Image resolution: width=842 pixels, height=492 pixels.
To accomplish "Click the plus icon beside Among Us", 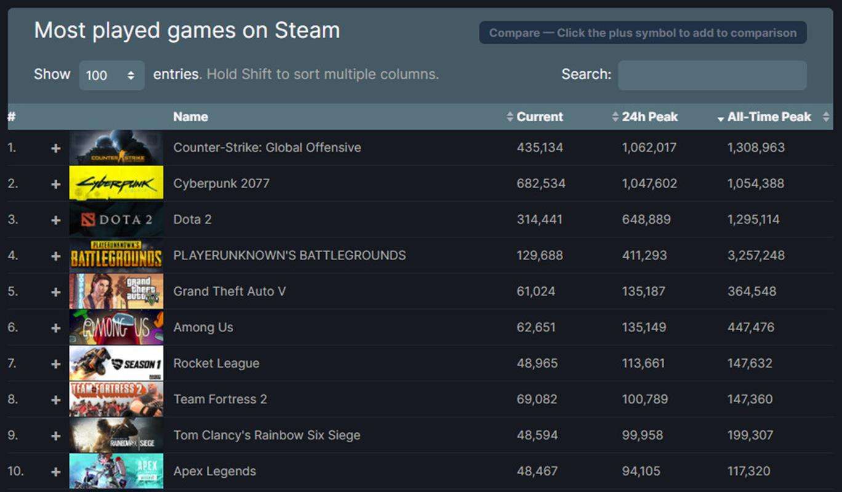I will point(55,328).
